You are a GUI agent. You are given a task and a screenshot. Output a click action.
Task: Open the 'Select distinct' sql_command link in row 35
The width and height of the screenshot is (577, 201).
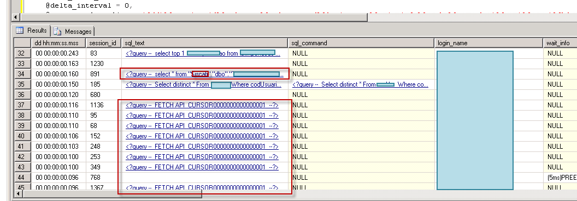point(360,84)
